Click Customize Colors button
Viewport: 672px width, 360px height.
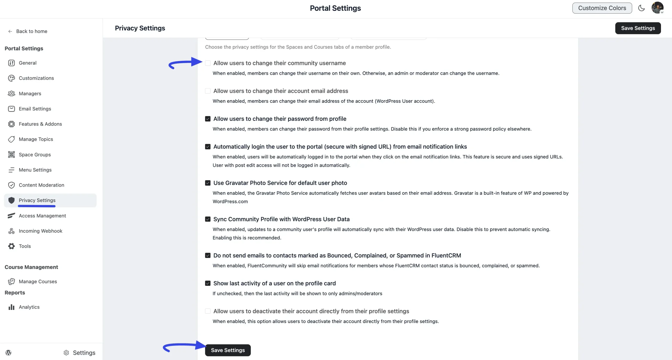point(602,8)
